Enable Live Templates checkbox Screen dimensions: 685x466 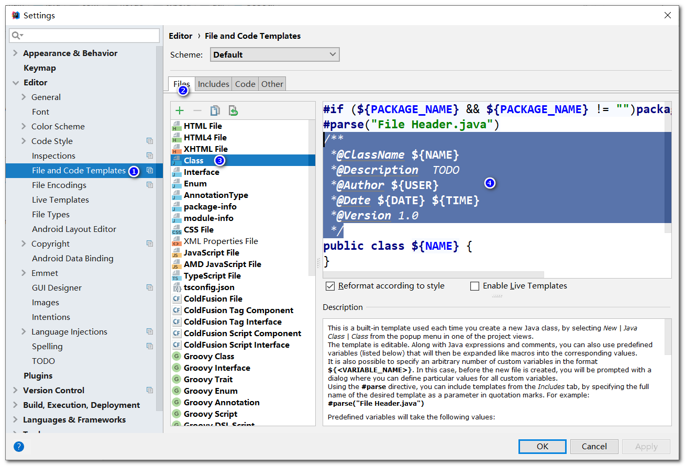point(474,286)
